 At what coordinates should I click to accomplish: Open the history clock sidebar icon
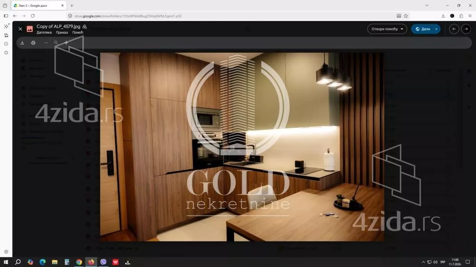click(6, 44)
